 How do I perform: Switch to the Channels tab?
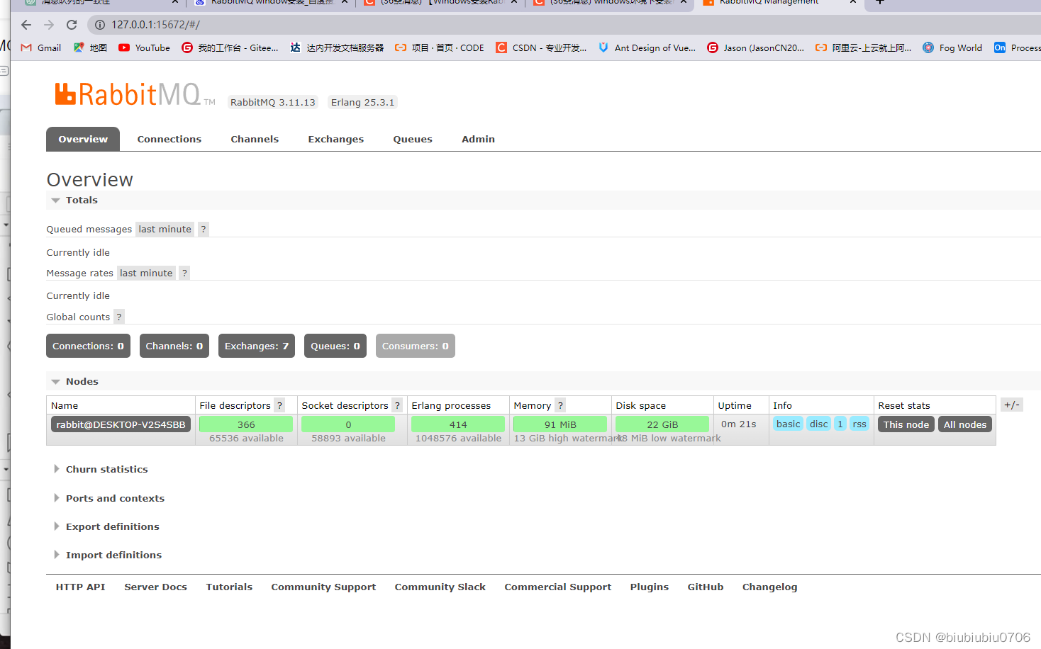[255, 139]
